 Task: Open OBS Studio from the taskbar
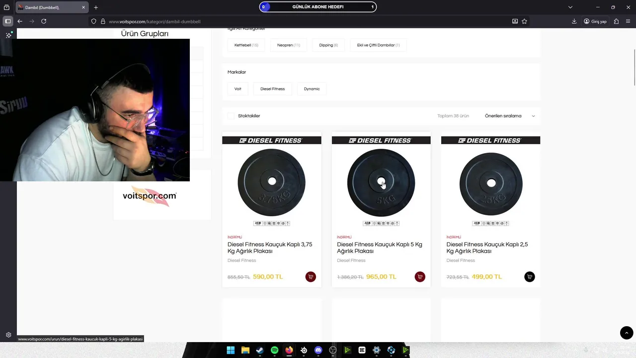[333, 350]
